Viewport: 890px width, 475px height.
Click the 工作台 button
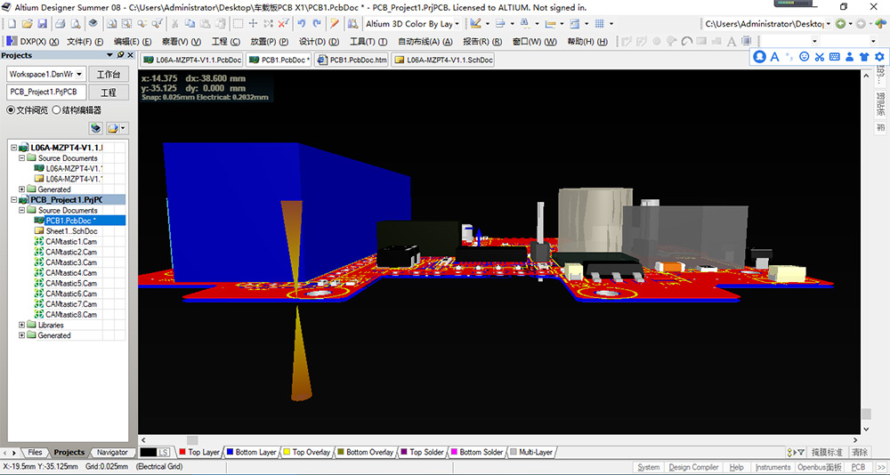[109, 75]
